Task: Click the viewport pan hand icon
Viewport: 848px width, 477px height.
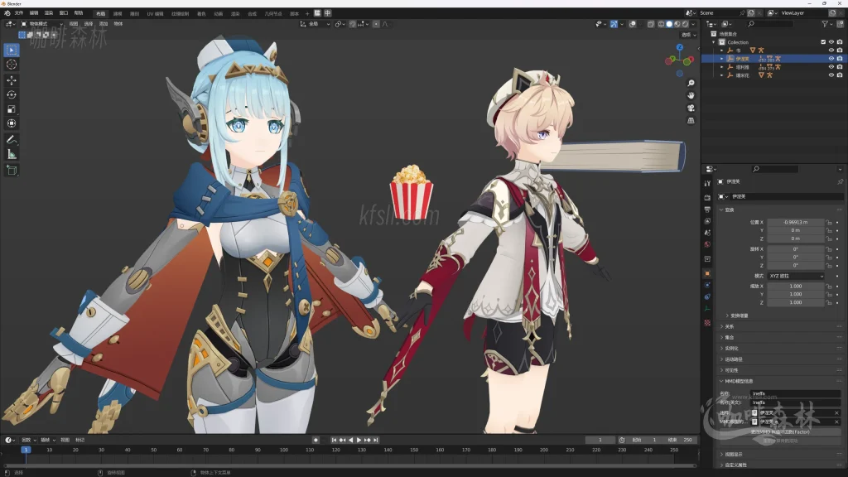Action: point(691,96)
